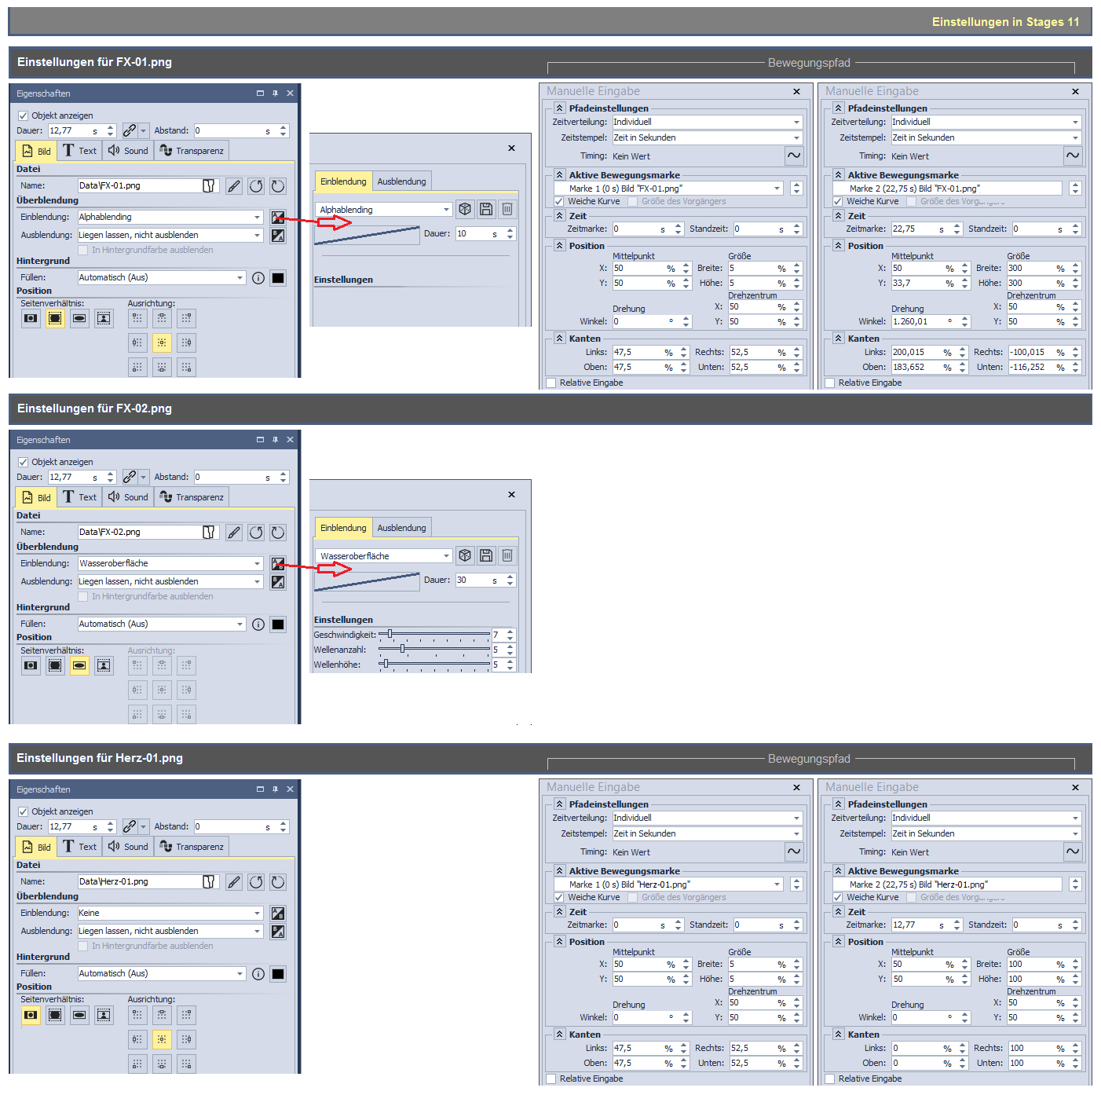
Task: Collapse the Kanten section in FX-01 Marke 2 panel
Action: [838, 339]
